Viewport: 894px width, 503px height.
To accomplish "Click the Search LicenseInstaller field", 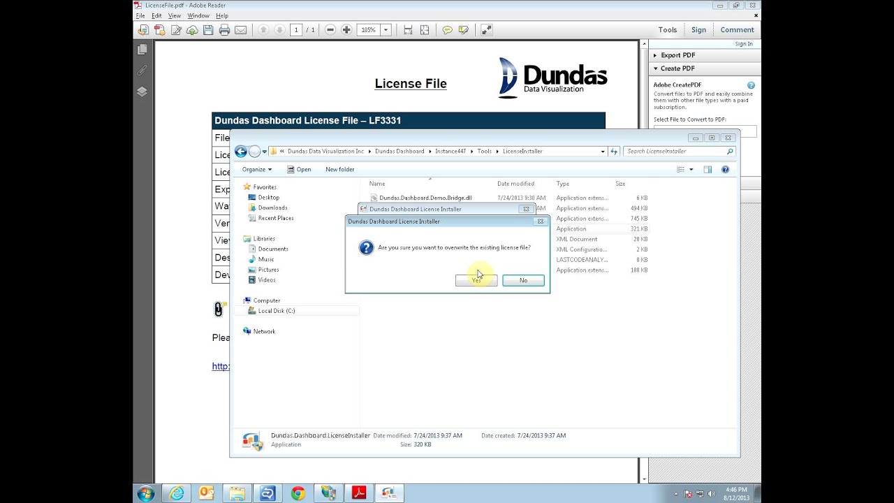I will (680, 152).
